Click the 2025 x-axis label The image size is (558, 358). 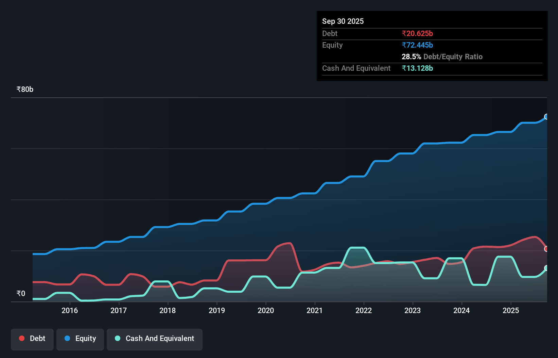(x=511, y=310)
